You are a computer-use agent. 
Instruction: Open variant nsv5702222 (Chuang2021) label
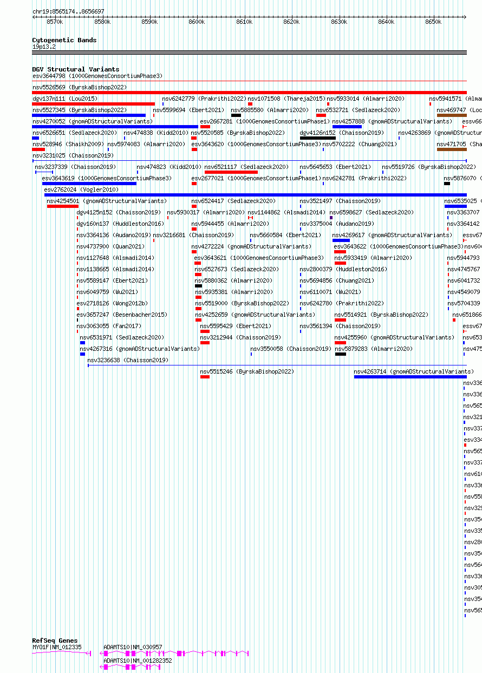(x=360, y=145)
